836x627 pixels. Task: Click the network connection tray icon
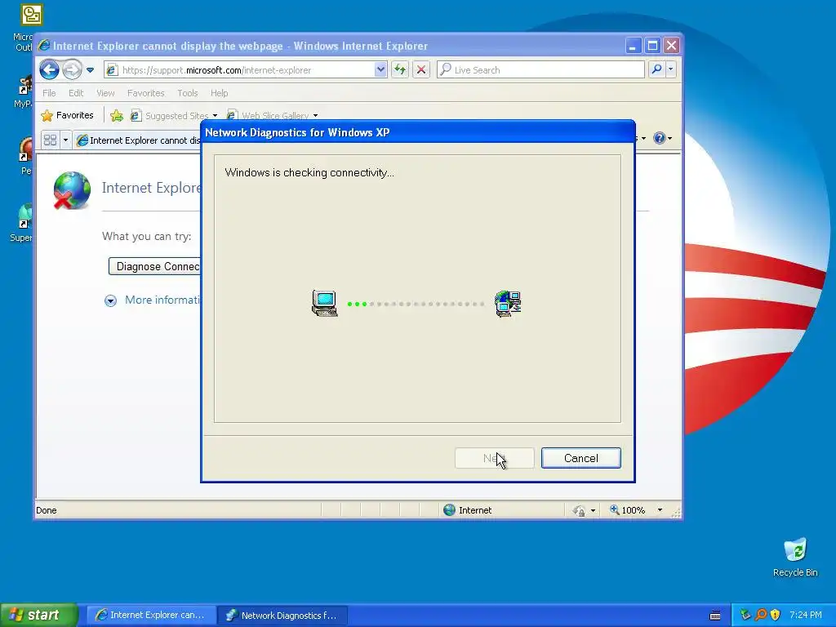(x=745, y=615)
